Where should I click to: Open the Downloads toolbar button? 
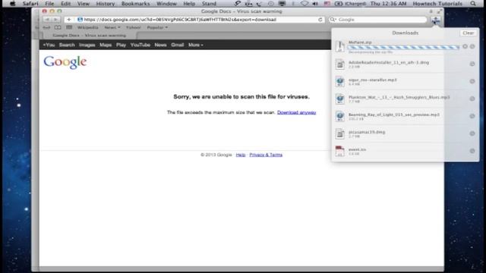[x=435, y=20]
